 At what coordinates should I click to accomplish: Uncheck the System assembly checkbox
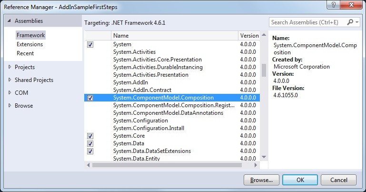pyautogui.click(x=90, y=44)
